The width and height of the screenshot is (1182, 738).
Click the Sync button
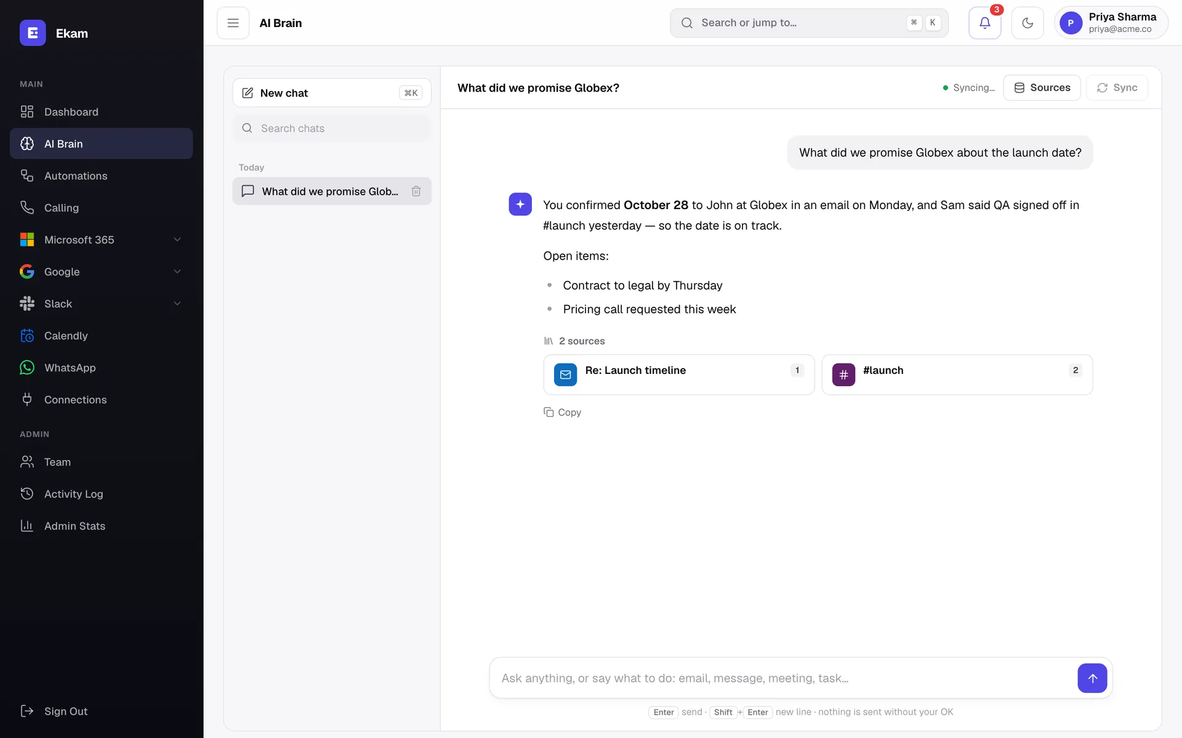coord(1117,87)
